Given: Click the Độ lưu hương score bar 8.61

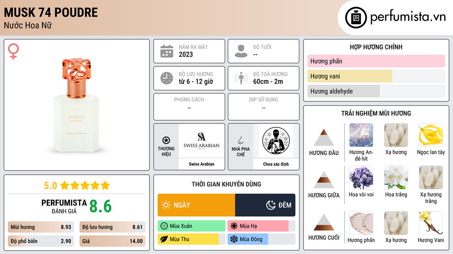Looking at the screenshot, I should (112, 227).
